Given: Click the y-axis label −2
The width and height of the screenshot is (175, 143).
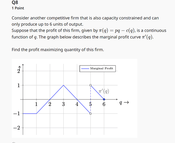Looking at the screenshot, I should point(17,128).
